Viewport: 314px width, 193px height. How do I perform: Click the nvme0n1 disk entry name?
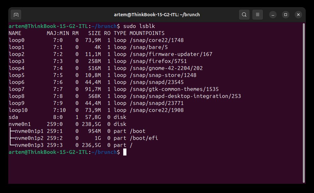[18, 124]
